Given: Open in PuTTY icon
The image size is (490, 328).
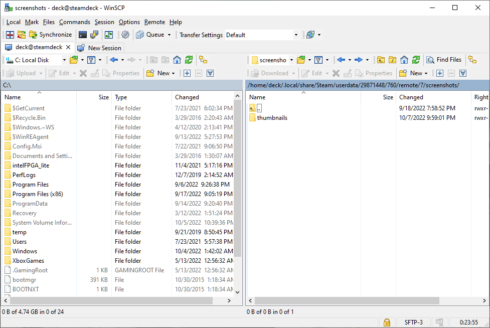Looking at the screenshot, I should point(94,35).
